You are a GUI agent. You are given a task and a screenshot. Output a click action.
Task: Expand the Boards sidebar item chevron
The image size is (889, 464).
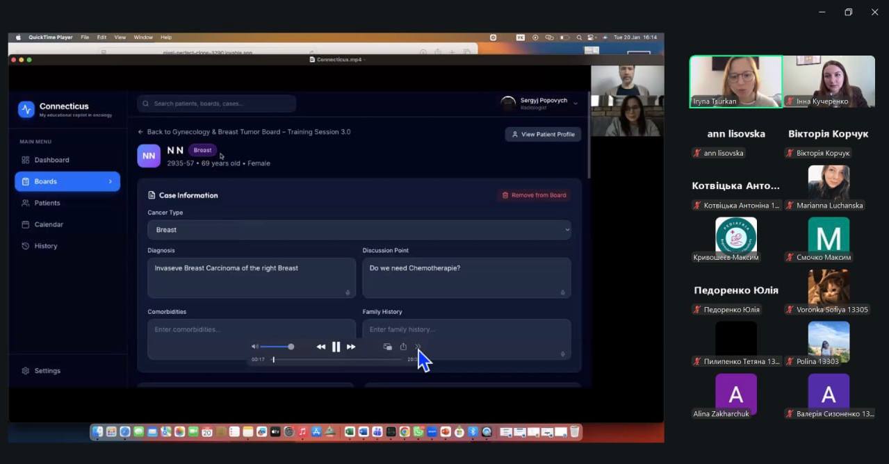point(110,181)
